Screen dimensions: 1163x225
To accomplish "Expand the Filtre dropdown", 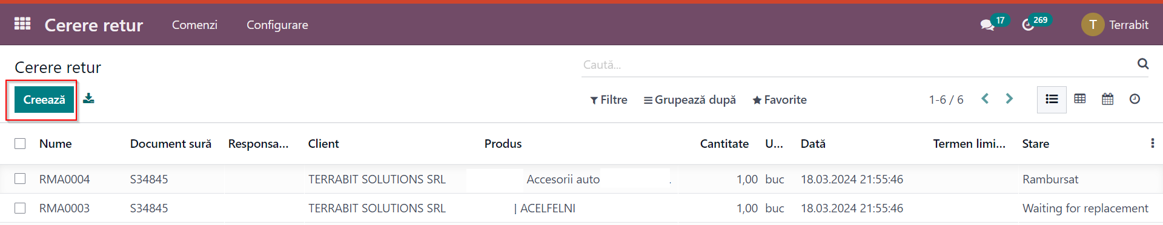I will (x=609, y=100).
